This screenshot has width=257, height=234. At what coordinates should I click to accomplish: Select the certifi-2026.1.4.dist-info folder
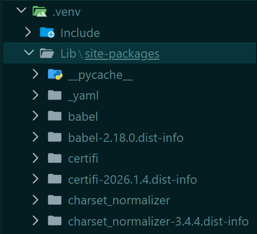(x=130, y=179)
